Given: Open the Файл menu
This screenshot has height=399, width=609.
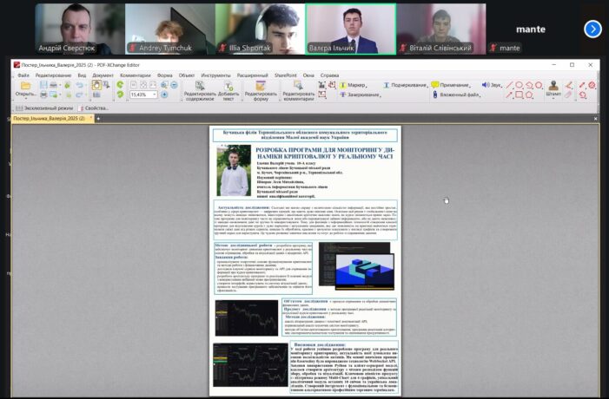Looking at the screenshot, I should (23, 75).
